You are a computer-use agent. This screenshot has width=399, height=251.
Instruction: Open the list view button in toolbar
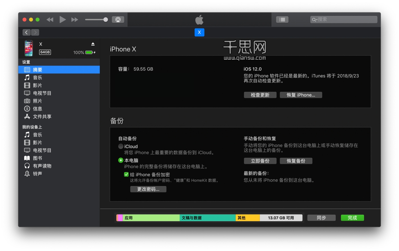point(282,20)
